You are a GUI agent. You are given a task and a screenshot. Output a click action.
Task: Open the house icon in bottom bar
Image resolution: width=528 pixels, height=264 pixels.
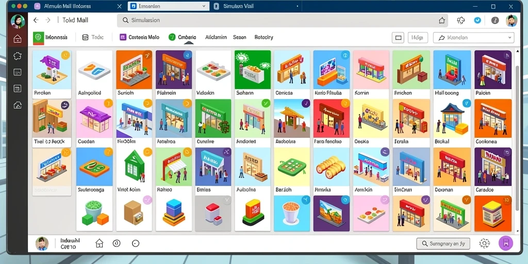[99, 243]
